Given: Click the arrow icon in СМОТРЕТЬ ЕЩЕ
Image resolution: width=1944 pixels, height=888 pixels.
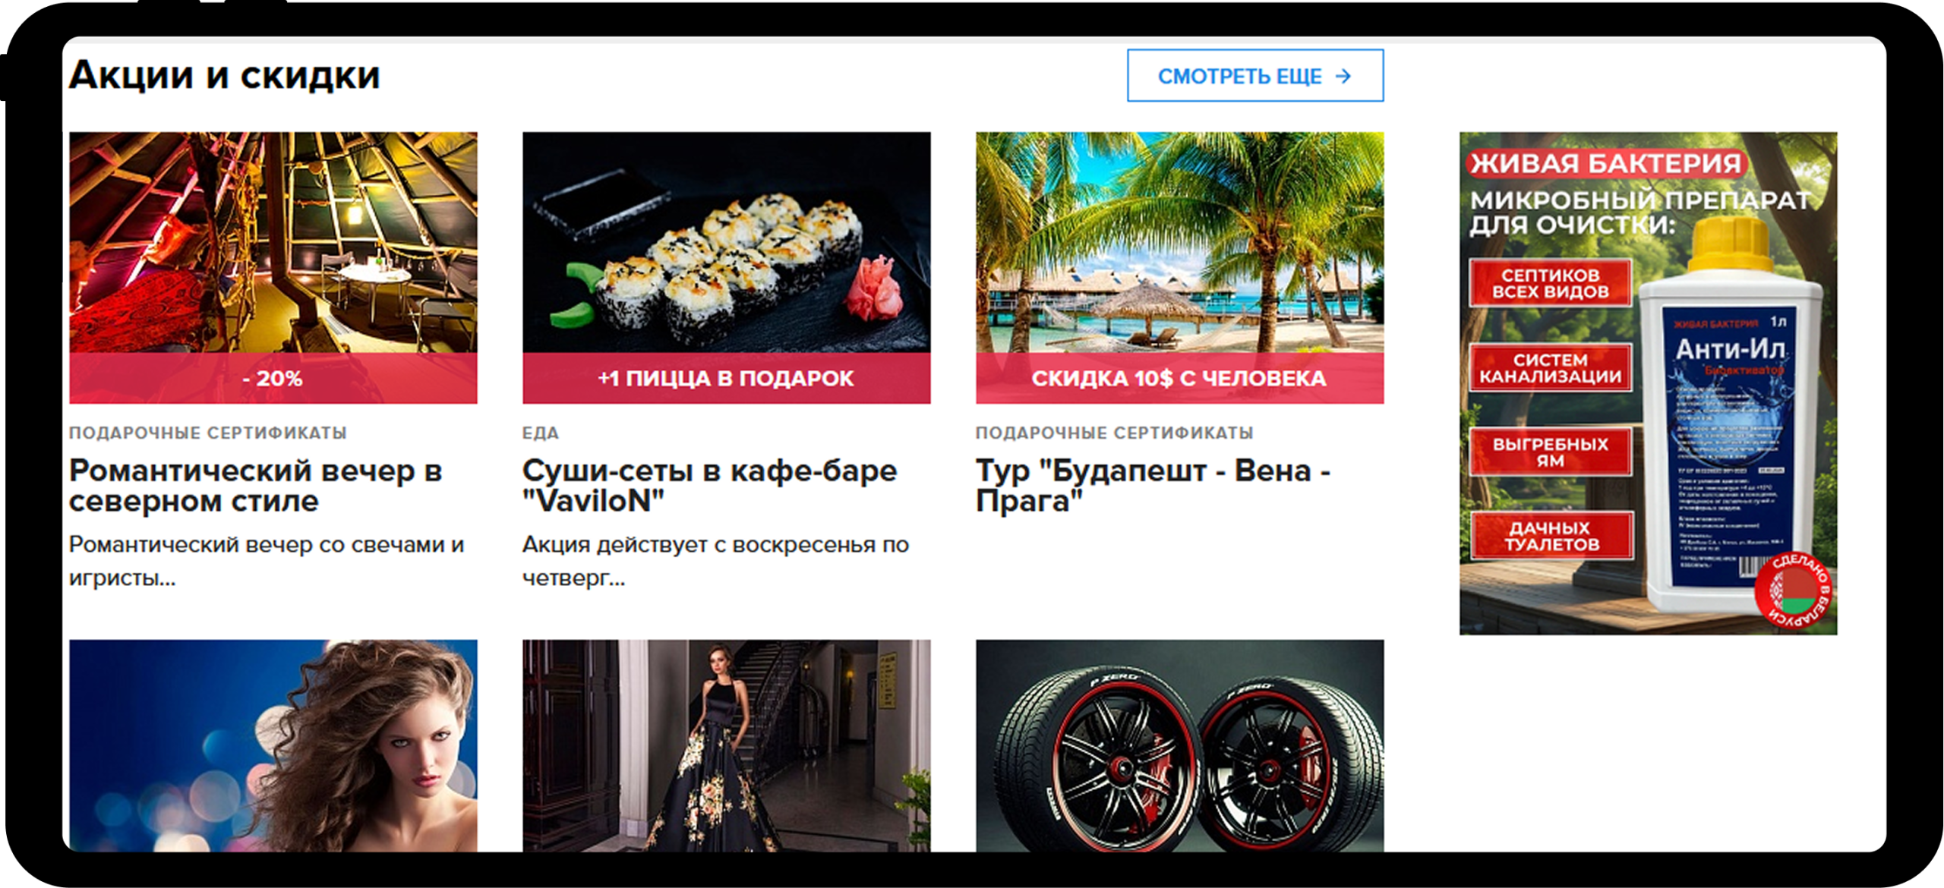Looking at the screenshot, I should coord(1343,76).
